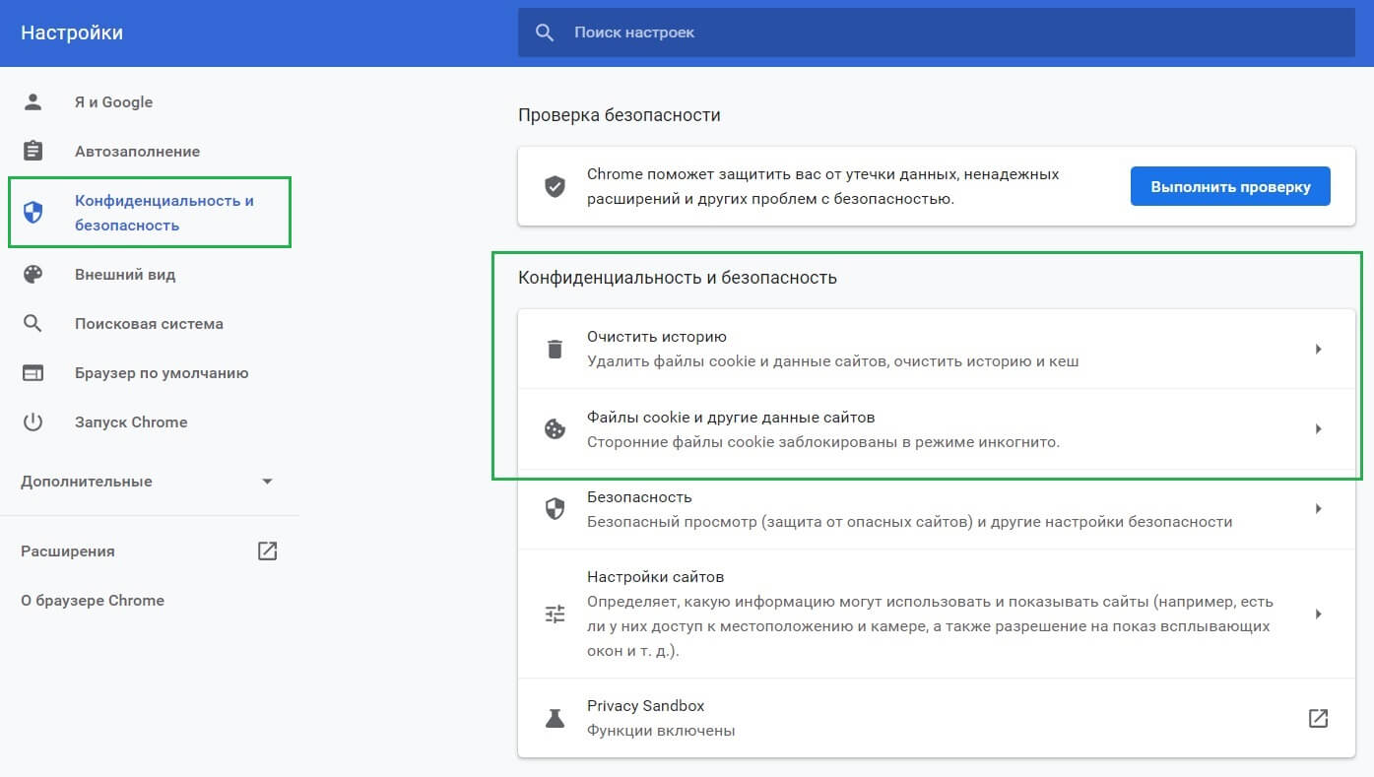Click the cookie icon for Файлы cookie
The image size is (1374, 777).
click(556, 429)
